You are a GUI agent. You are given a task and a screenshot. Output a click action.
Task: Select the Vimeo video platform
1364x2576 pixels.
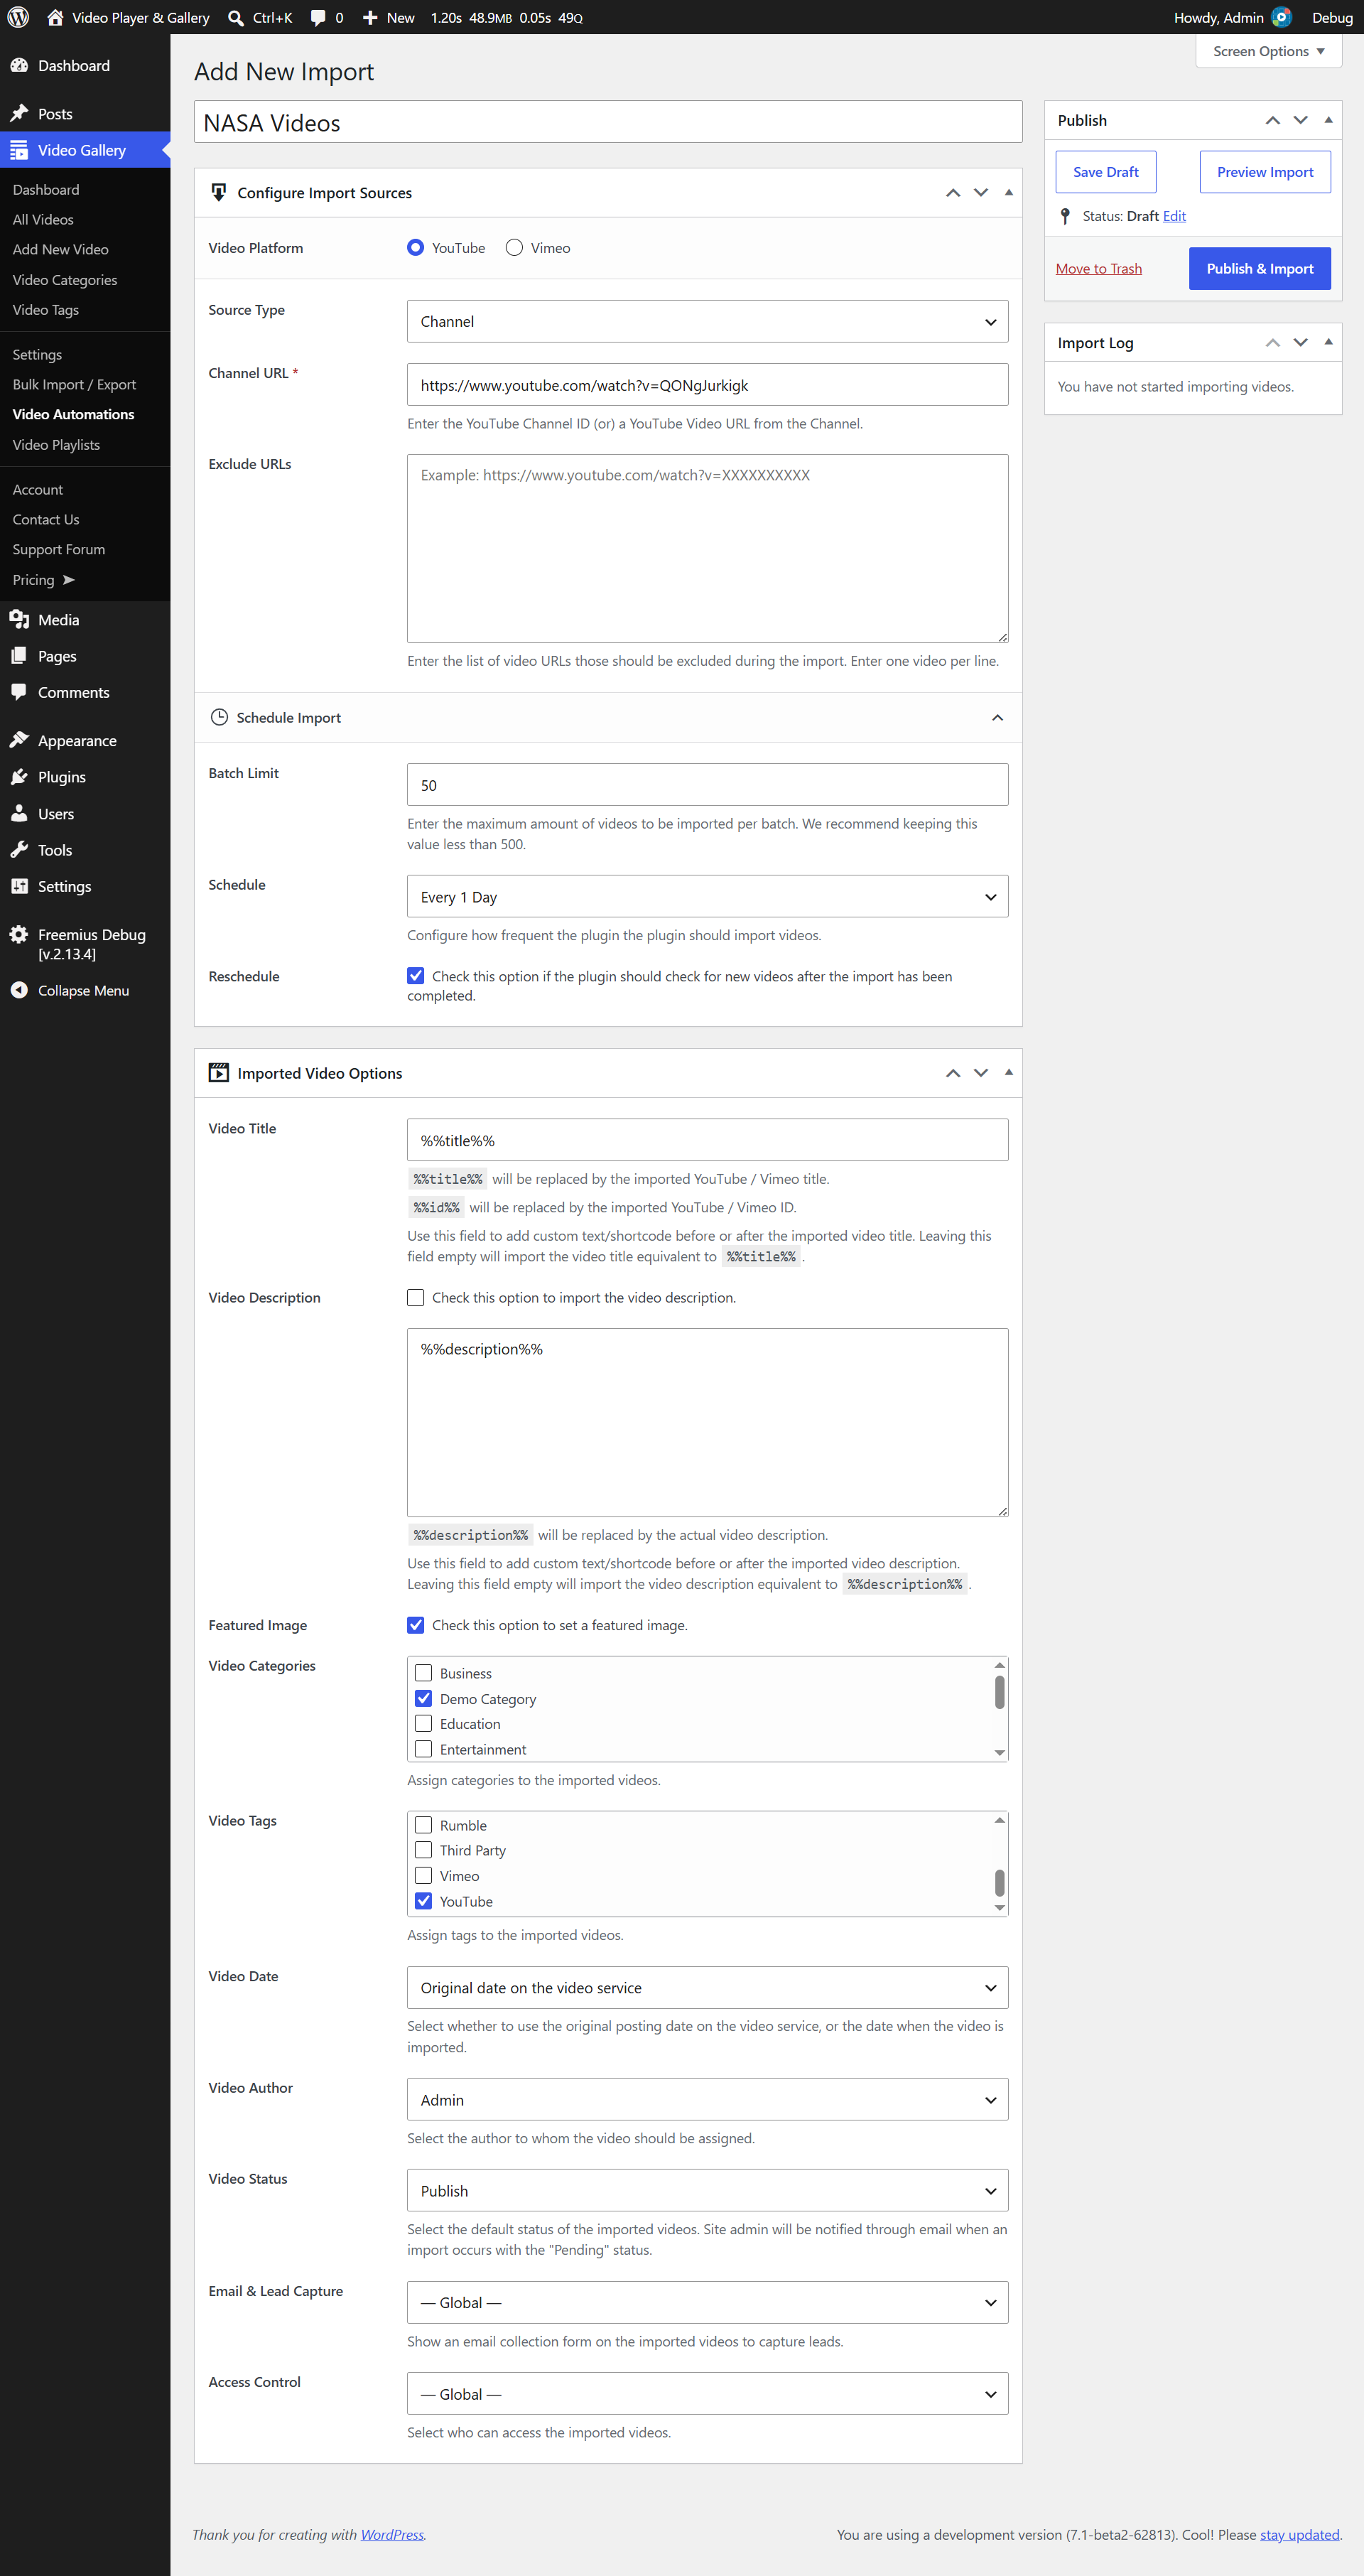click(x=514, y=247)
